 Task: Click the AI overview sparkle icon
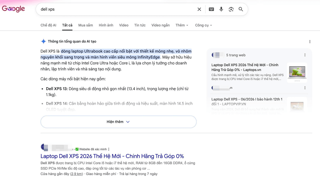click(43, 41)
